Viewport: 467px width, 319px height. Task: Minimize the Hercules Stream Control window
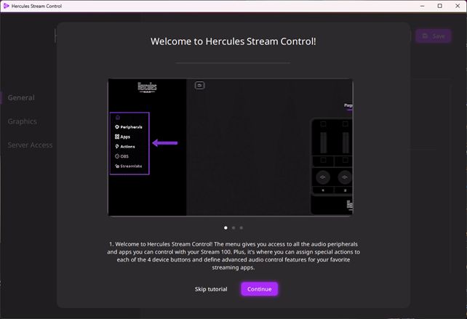coord(423,6)
